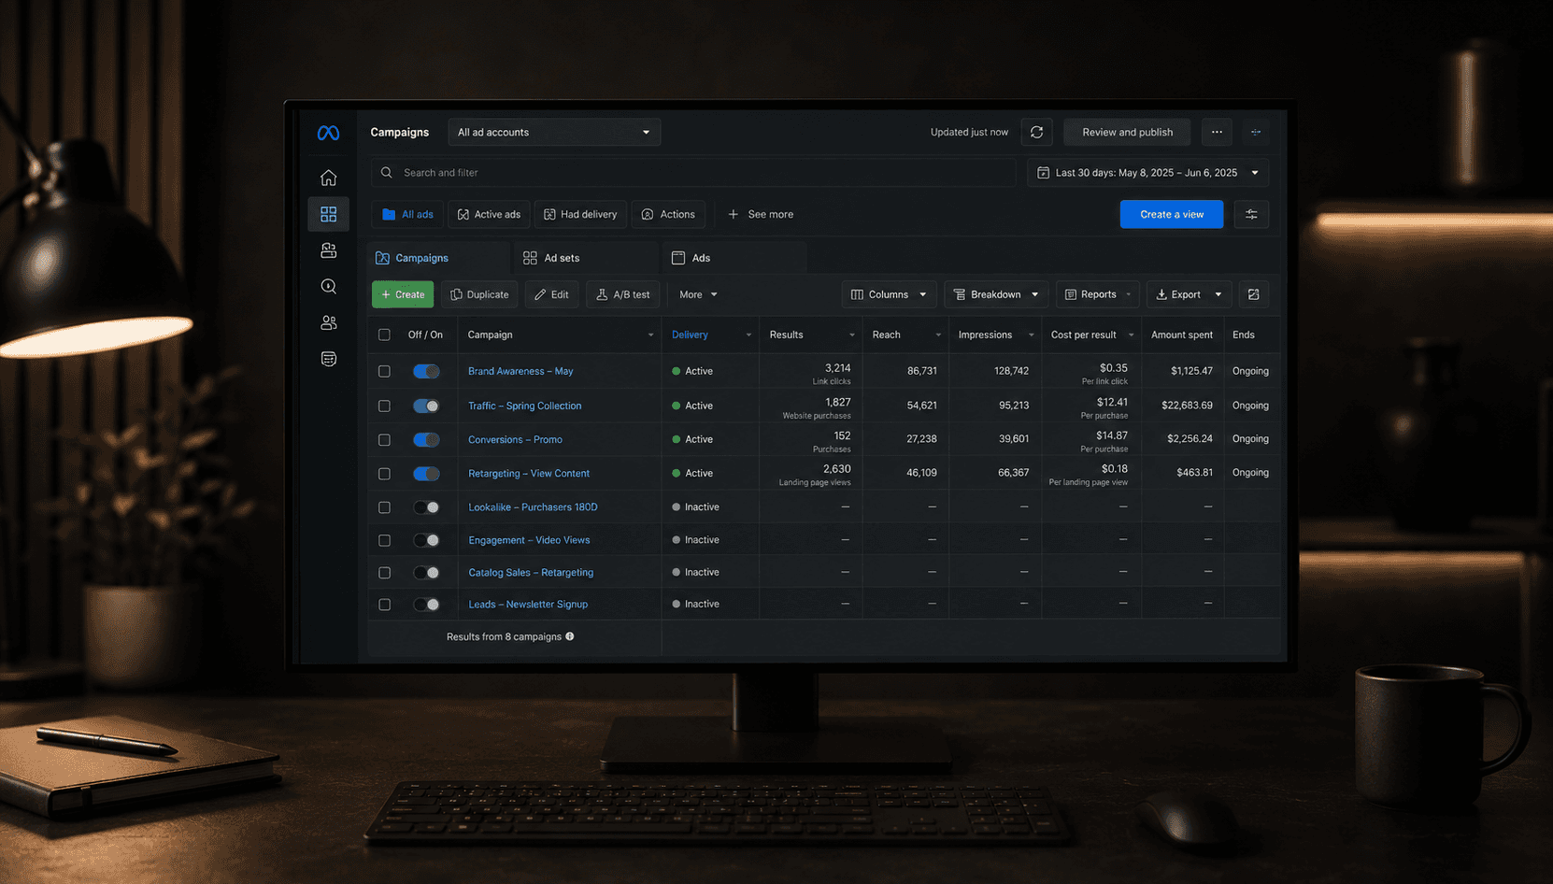This screenshot has width=1553, height=884.
Task: Click the Edit button
Action: pyautogui.click(x=551, y=294)
